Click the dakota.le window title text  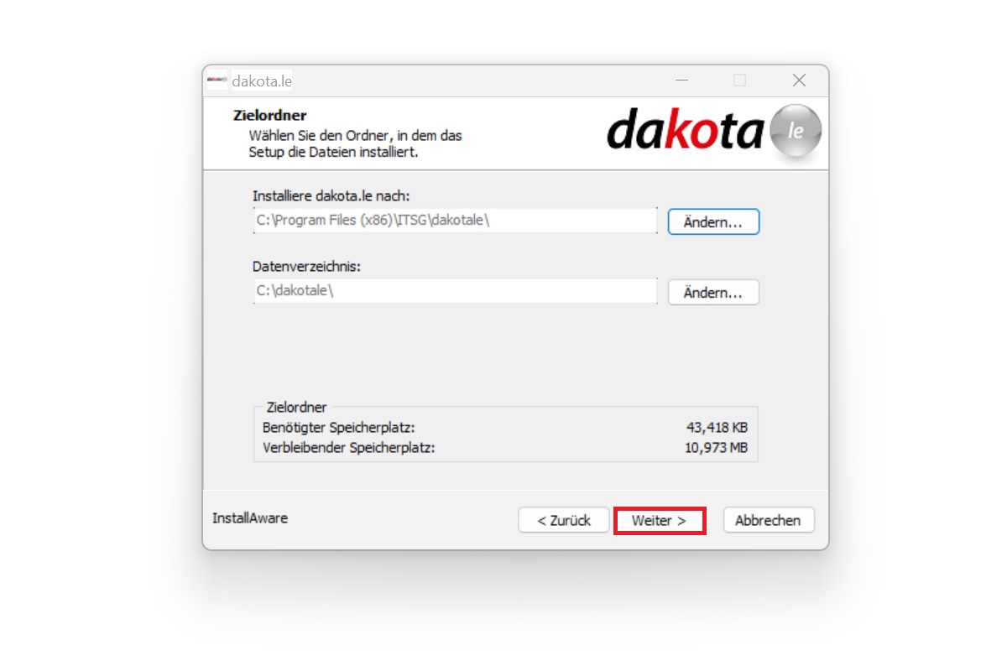pyautogui.click(x=262, y=81)
